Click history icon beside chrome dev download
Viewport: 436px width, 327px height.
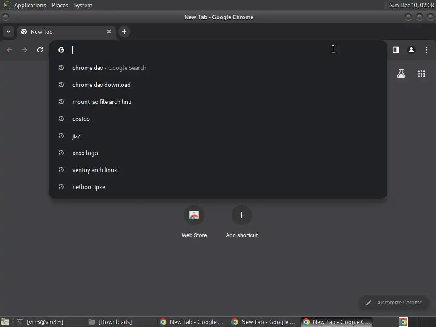pyautogui.click(x=61, y=85)
